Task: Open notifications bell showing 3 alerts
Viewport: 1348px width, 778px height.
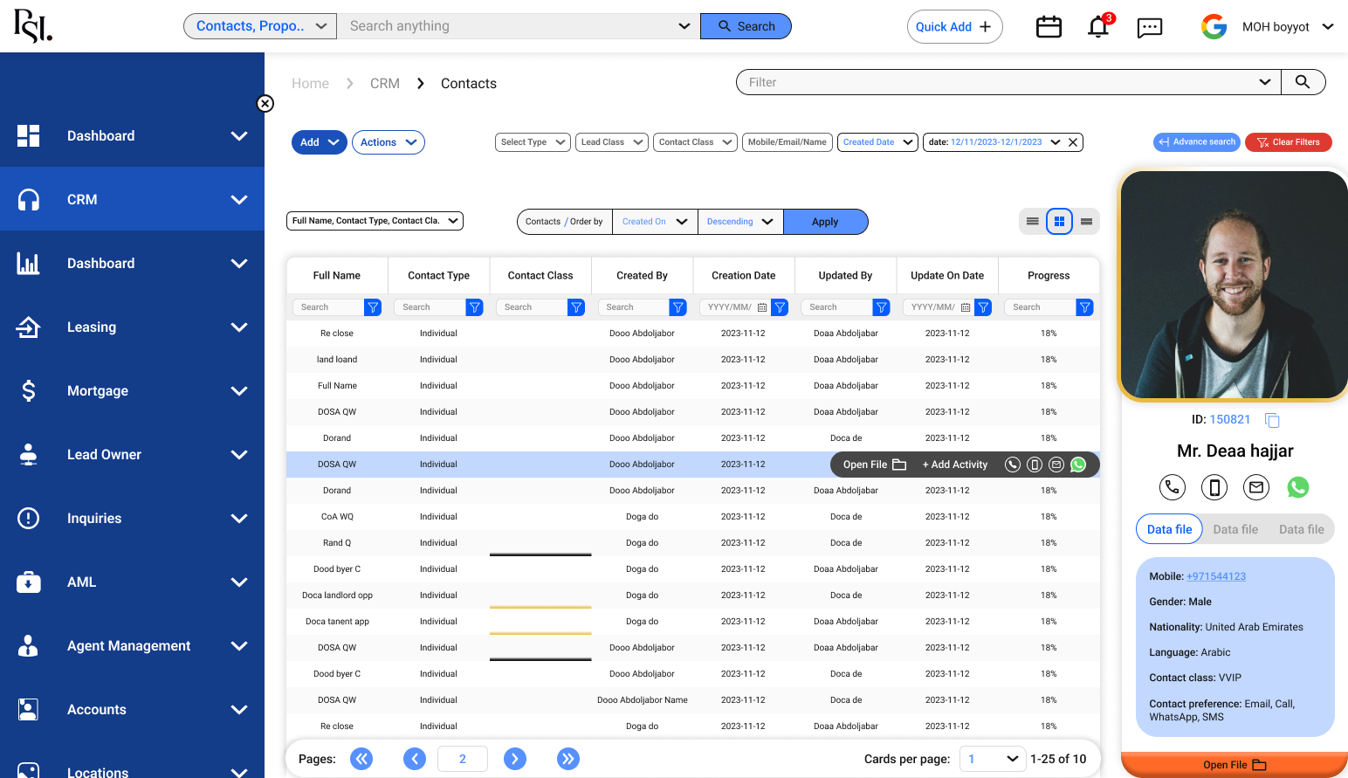Action: coord(1097,27)
